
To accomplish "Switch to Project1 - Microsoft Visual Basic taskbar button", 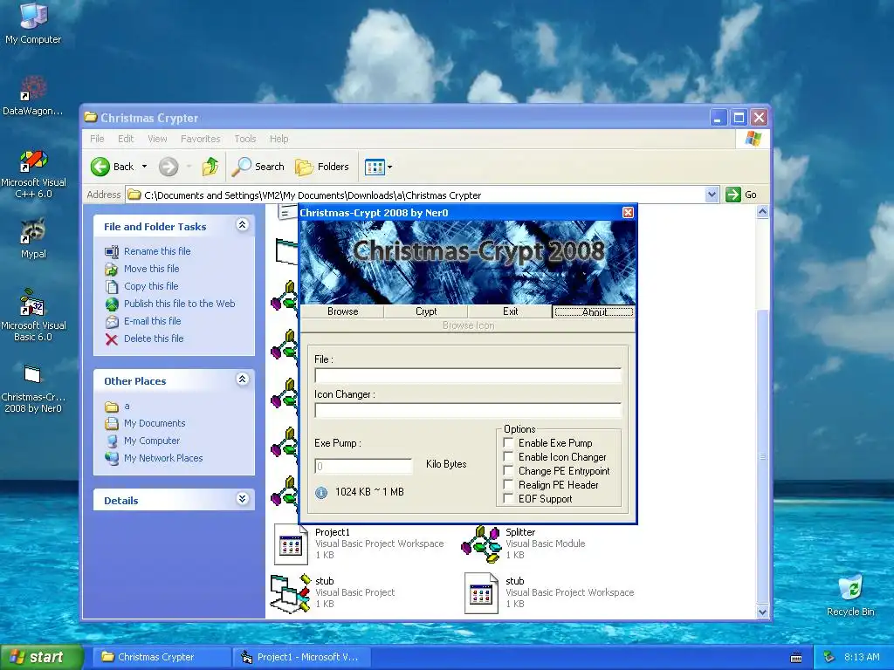I will tap(302, 657).
